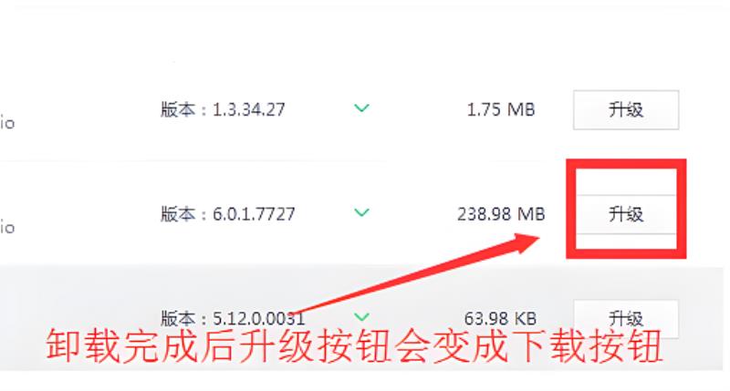Viewport: 730px width, 391px height.
Task: Click the 63.98 KB size value
Action: point(500,318)
